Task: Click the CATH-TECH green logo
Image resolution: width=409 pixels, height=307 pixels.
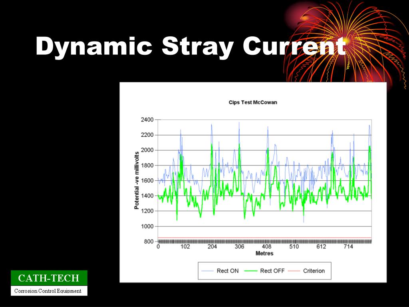Action: [x=49, y=278]
